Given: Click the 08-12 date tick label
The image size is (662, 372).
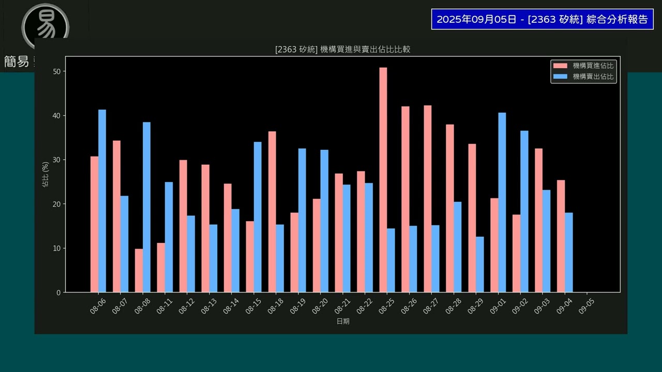Looking at the screenshot, I should pos(187,306).
